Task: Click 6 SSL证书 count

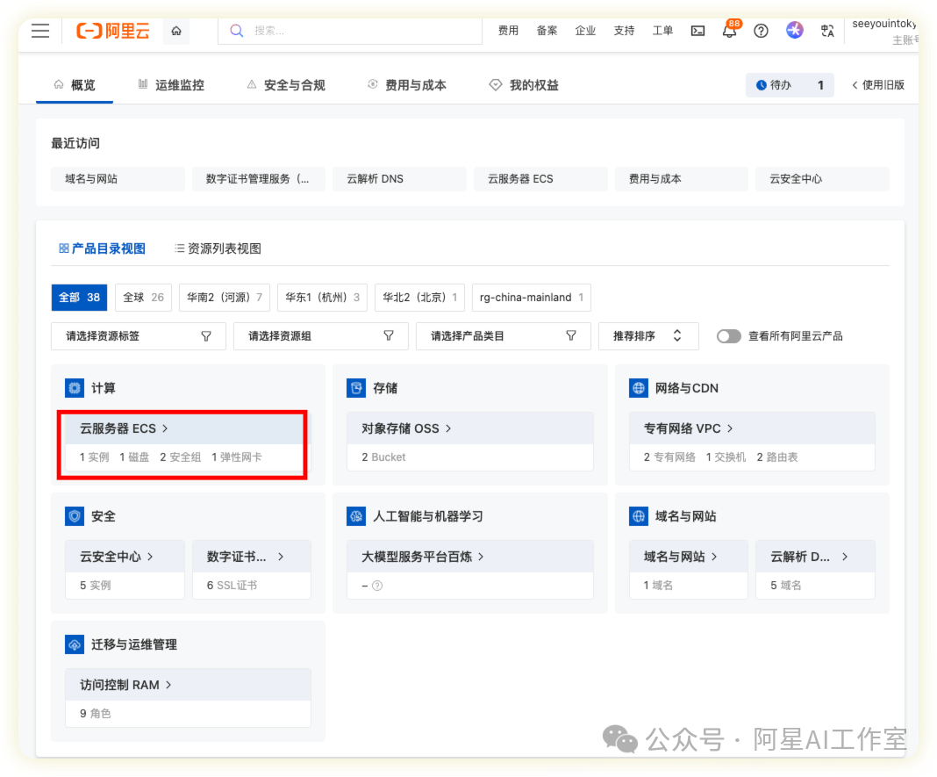Action: pyautogui.click(x=232, y=585)
